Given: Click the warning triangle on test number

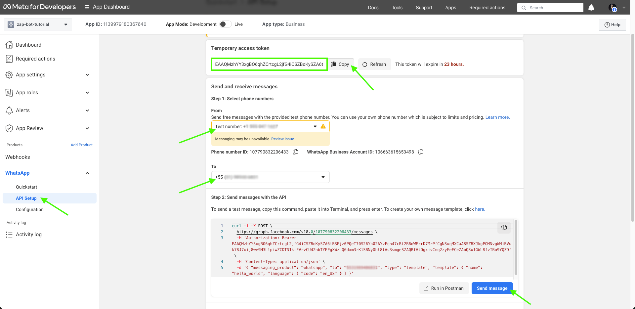Looking at the screenshot, I should pos(323,126).
